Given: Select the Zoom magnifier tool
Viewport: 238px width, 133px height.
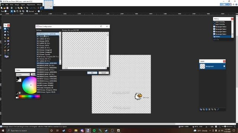Looking at the screenshot, I should (x=8, y=35).
